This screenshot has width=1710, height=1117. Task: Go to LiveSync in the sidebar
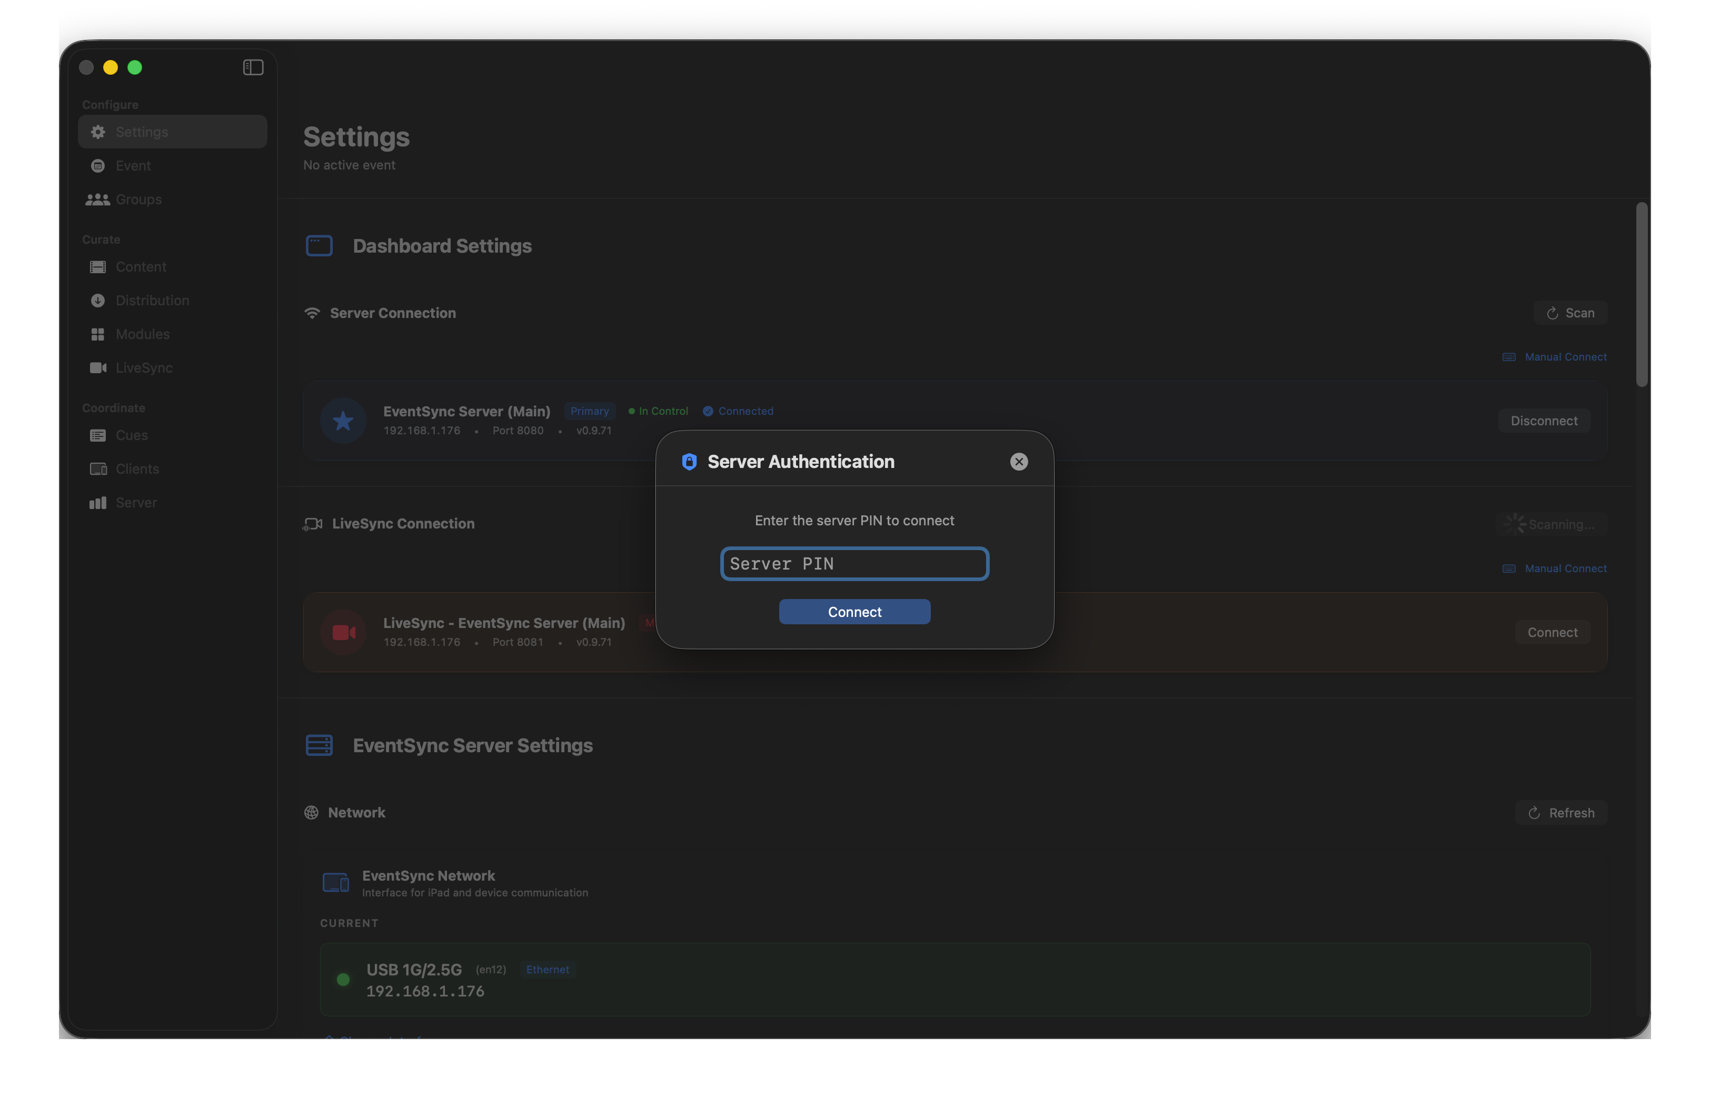(173, 368)
